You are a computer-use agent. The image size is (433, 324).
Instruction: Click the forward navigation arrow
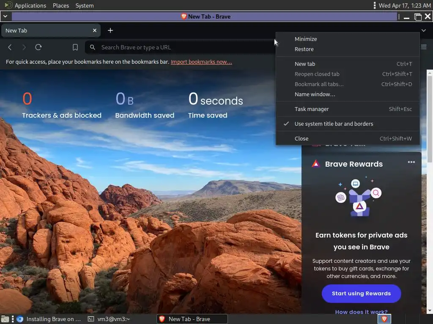point(24,47)
